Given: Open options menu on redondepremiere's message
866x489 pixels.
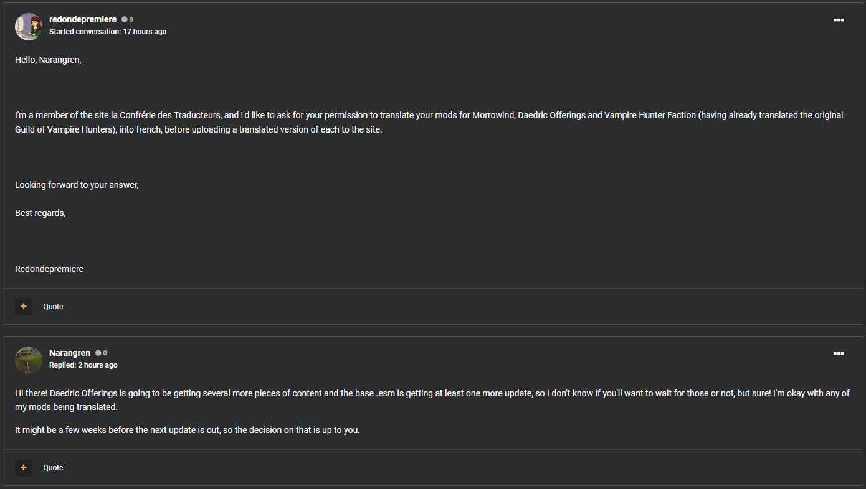Looking at the screenshot, I should coord(838,20).
